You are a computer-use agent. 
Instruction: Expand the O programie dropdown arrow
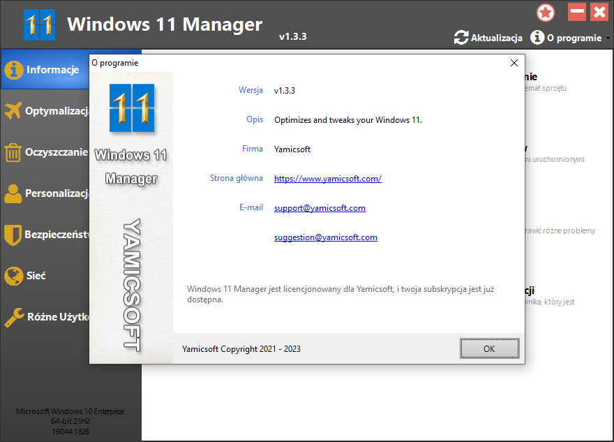pos(608,38)
